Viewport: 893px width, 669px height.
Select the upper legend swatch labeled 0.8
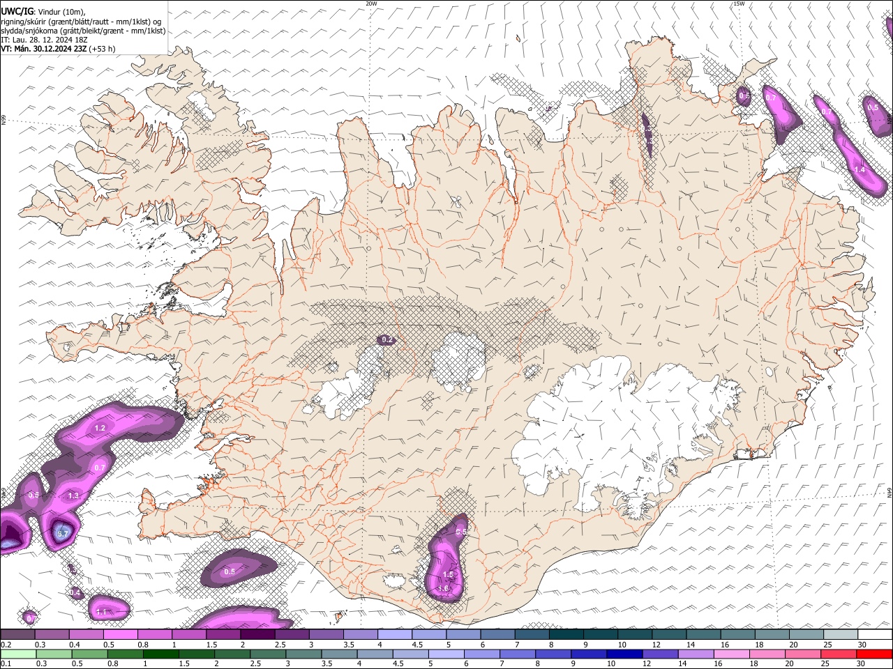pyautogui.click(x=154, y=634)
